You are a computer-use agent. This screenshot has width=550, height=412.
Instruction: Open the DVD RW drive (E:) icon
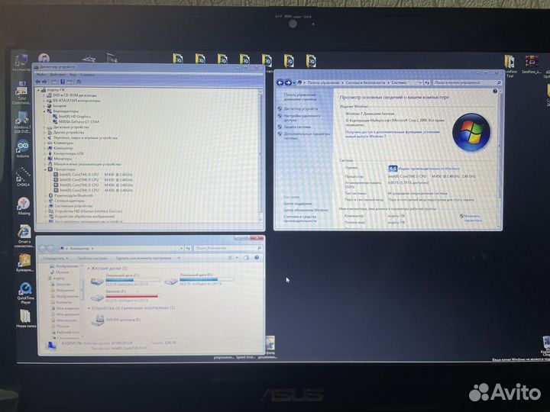[99, 320]
